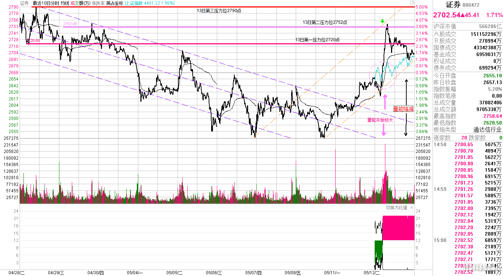The width and height of the screenshot is (503, 276).
Task: Select the 权证成交 row
Action: [468, 61]
